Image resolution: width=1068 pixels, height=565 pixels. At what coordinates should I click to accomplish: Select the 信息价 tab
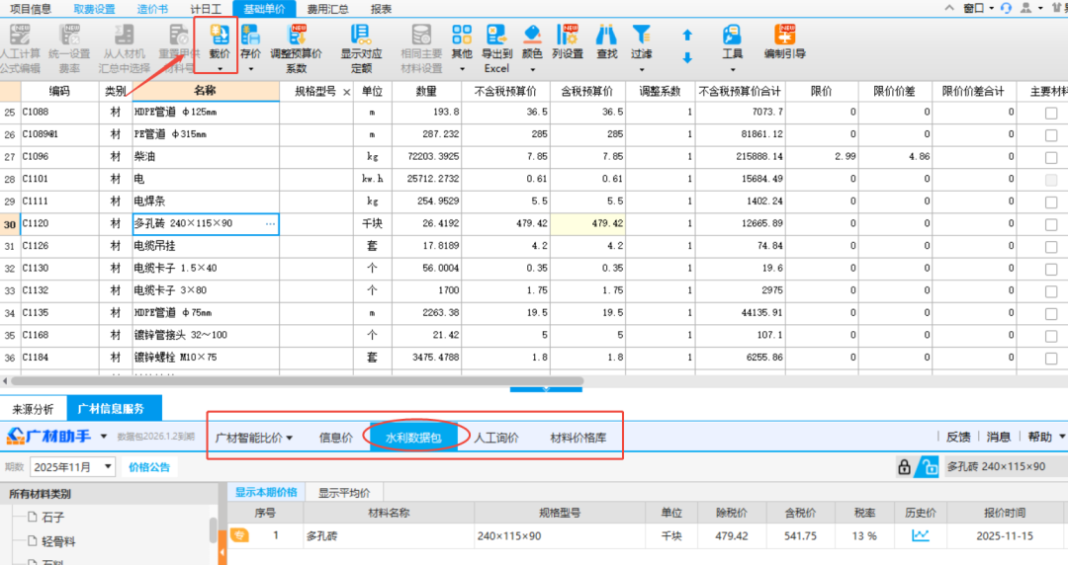[x=335, y=438]
